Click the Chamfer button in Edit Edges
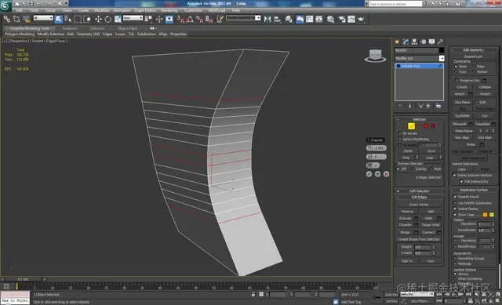 tap(406, 225)
